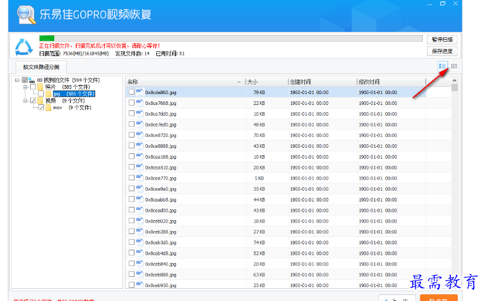The image size is (483, 301).
Task: Select jpg (585 个文件) tree item
Action: (x=74, y=93)
